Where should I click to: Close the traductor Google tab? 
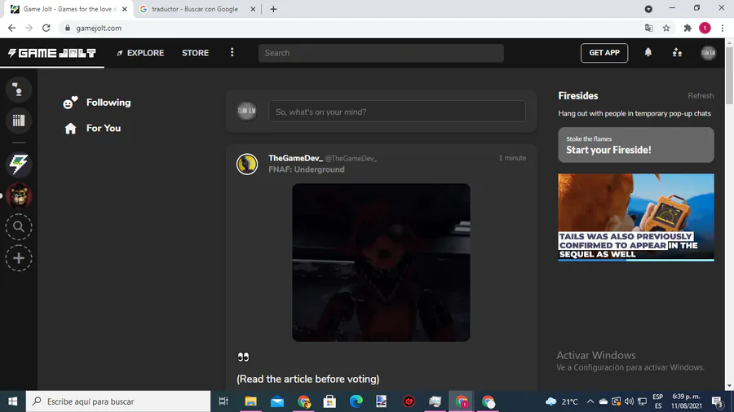253,9
